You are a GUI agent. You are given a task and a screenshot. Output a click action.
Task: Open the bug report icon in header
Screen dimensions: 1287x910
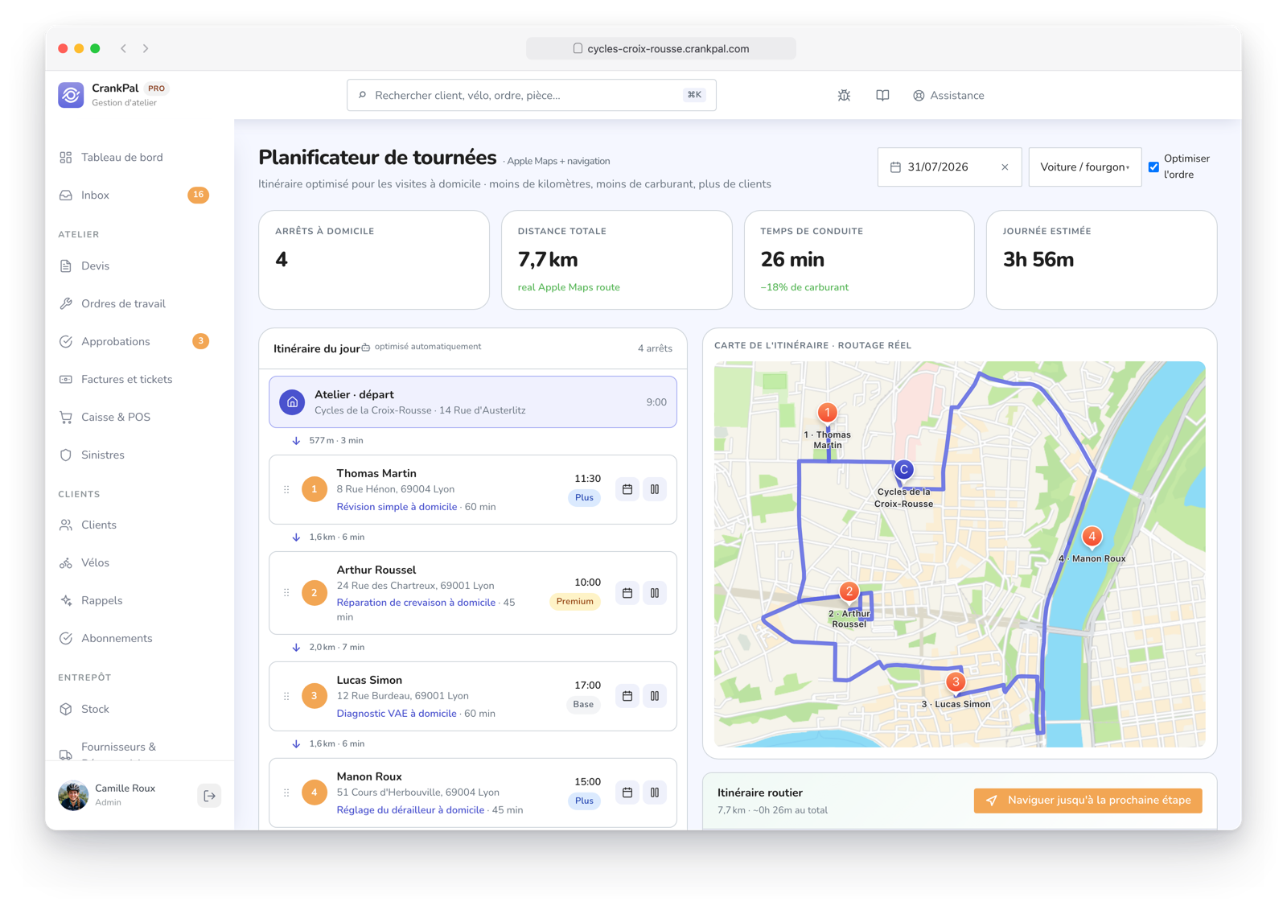point(844,95)
